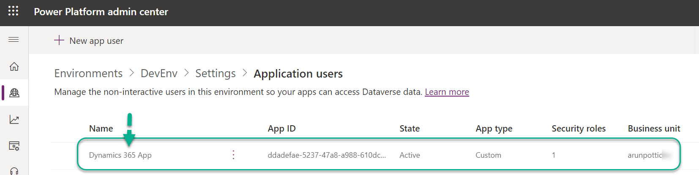Select the Dynamics 365 App row
Image resolution: width=699 pixels, height=175 pixels.
point(120,155)
